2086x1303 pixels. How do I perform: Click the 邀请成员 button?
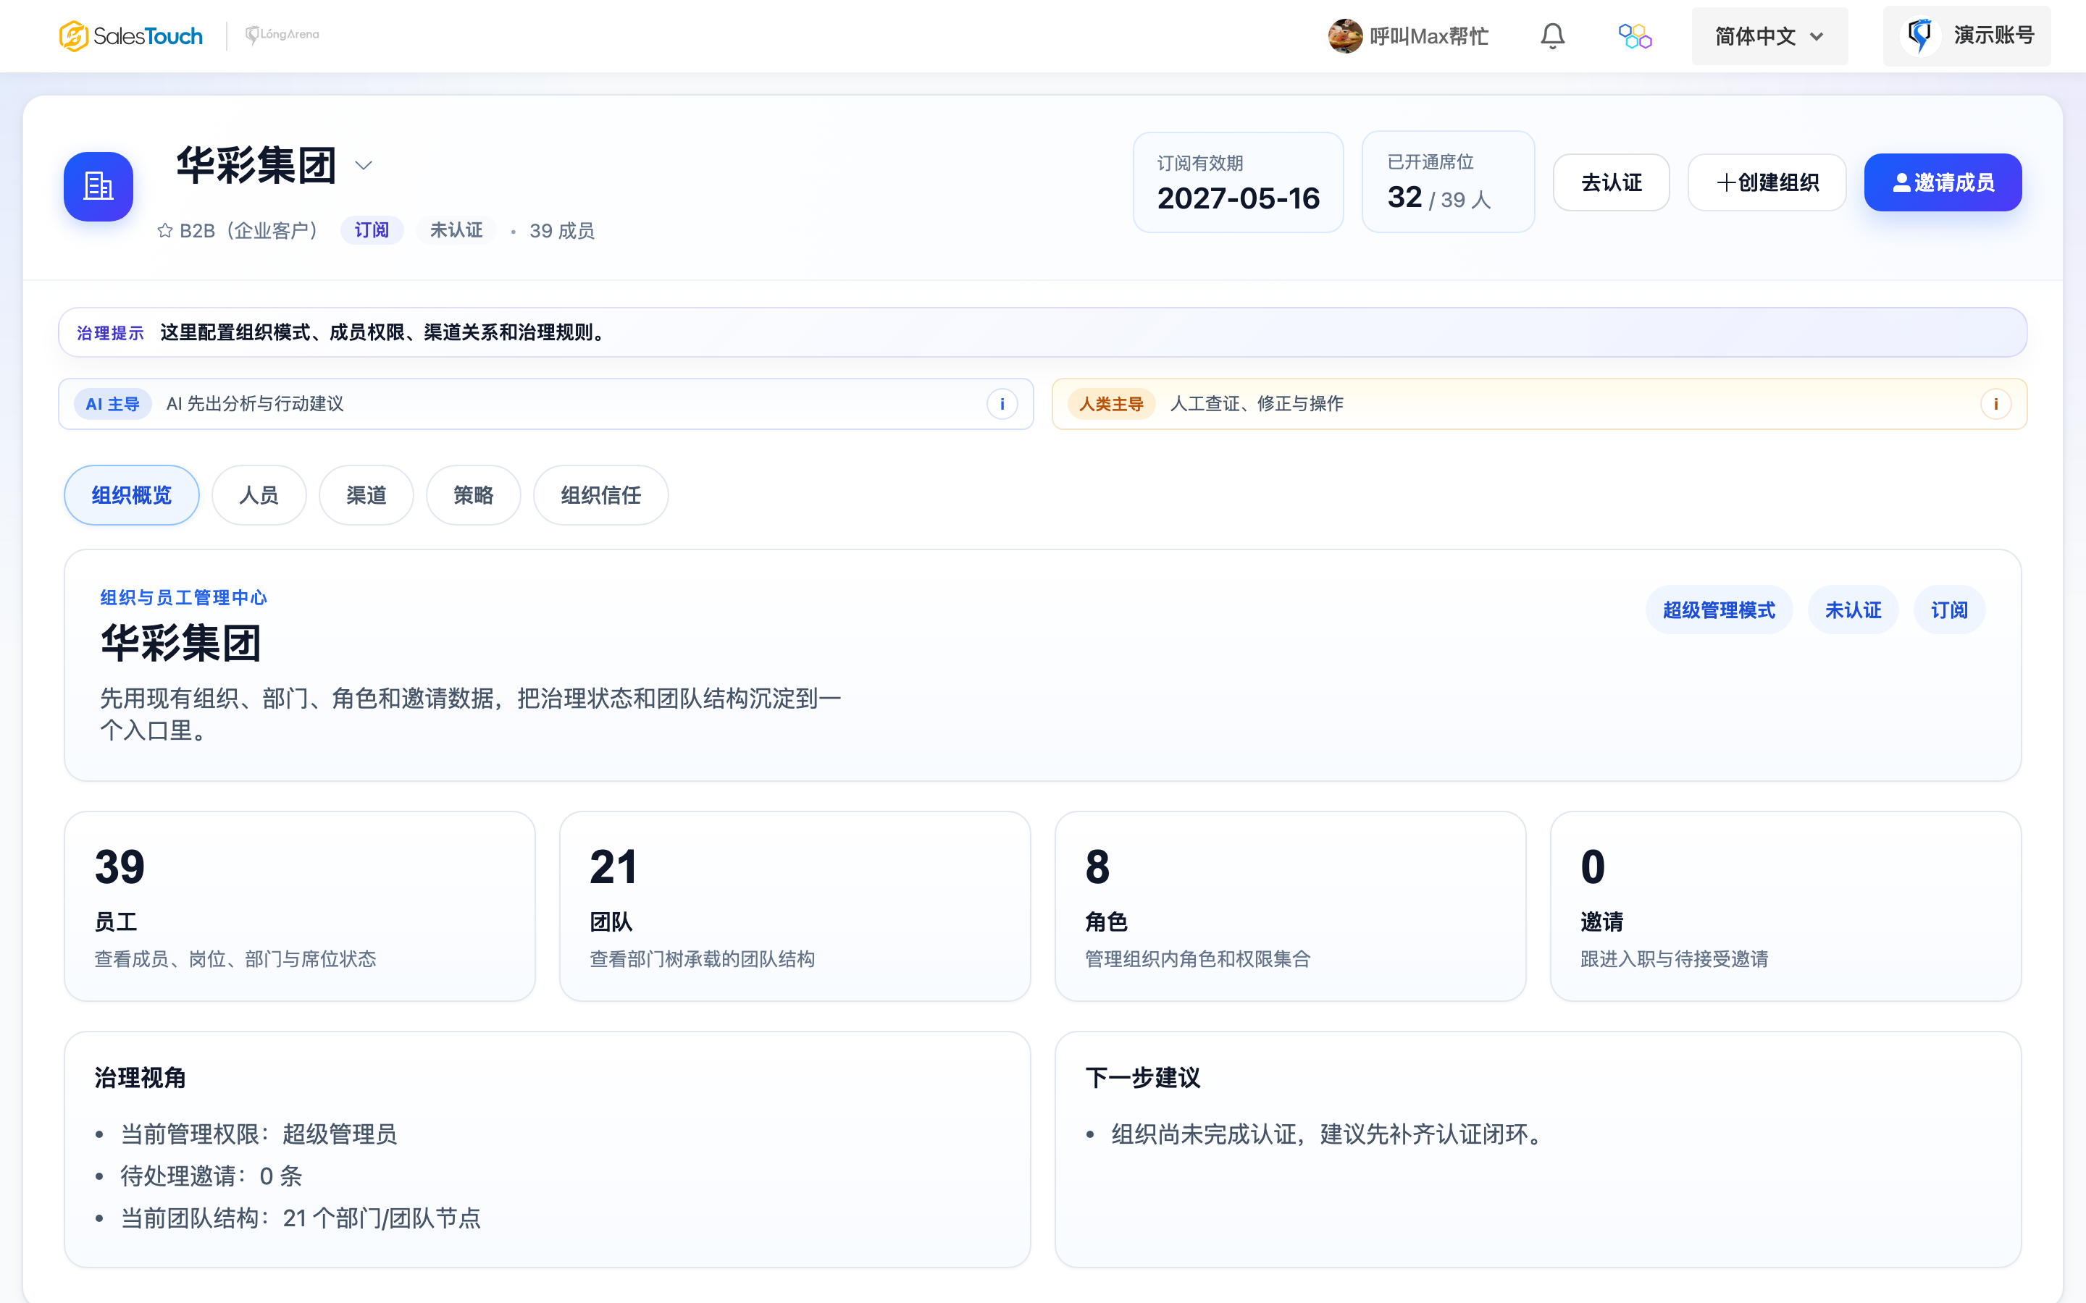pyautogui.click(x=1943, y=182)
